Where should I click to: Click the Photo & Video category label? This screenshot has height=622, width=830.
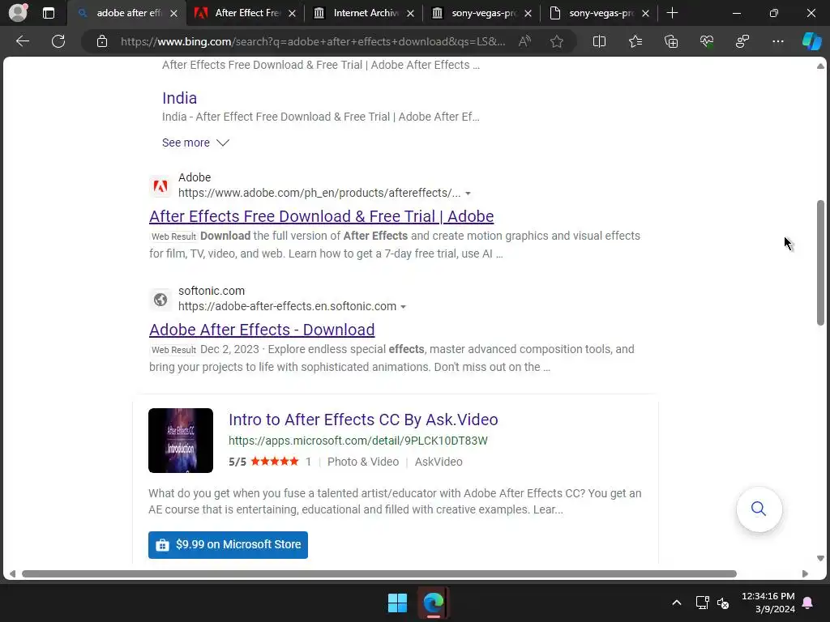click(x=363, y=462)
